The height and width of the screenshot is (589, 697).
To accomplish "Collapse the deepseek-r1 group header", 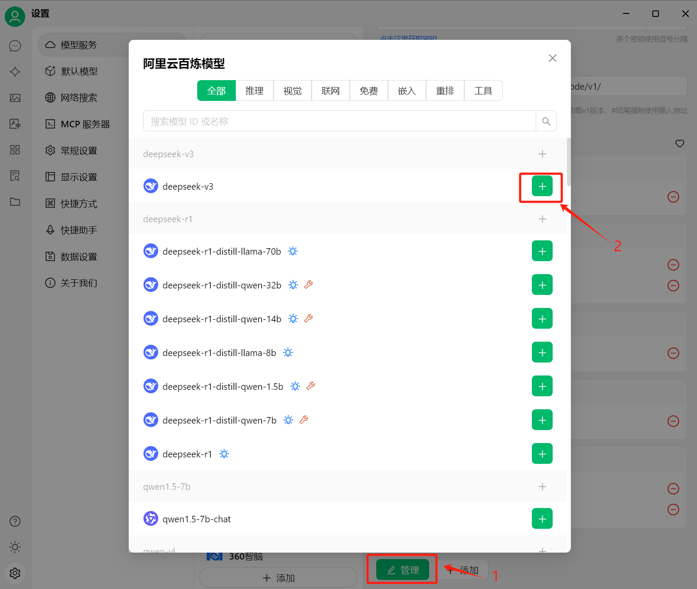I will (348, 219).
